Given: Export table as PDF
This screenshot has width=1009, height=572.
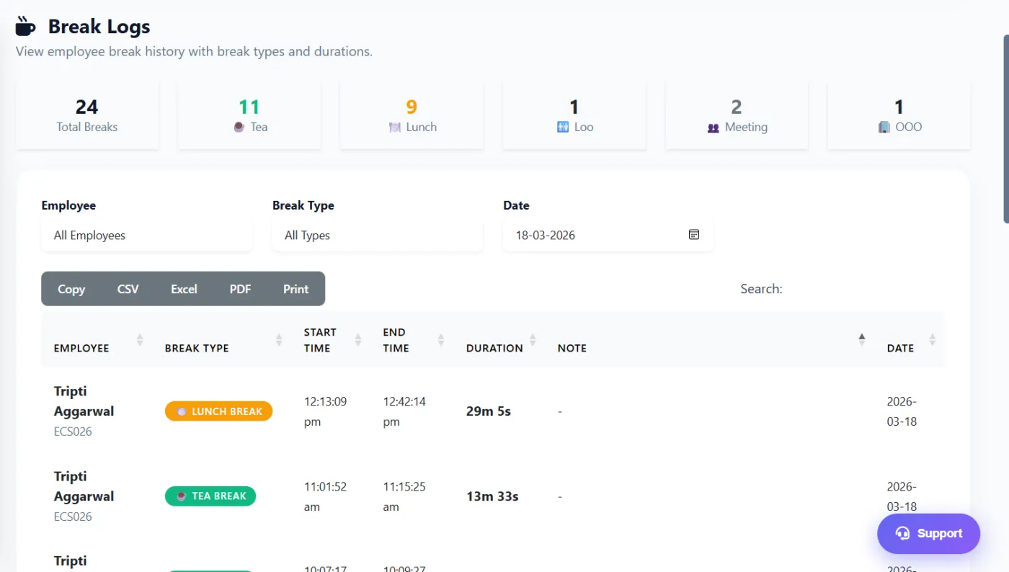Looking at the screenshot, I should [x=240, y=289].
